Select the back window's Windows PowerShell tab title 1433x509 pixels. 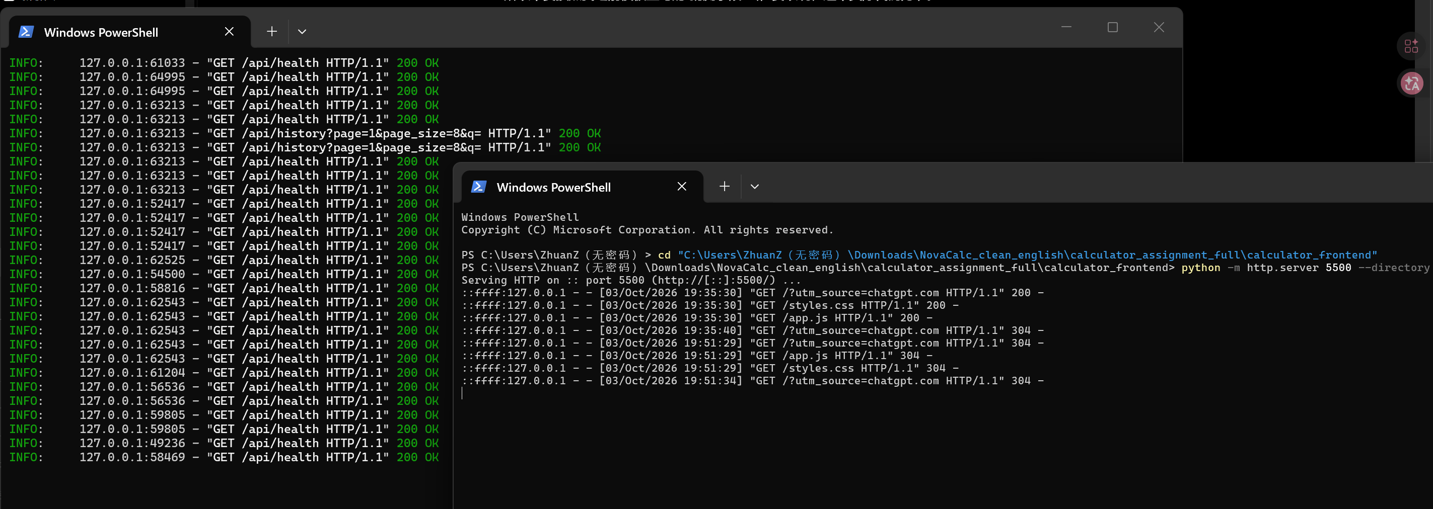tap(101, 32)
